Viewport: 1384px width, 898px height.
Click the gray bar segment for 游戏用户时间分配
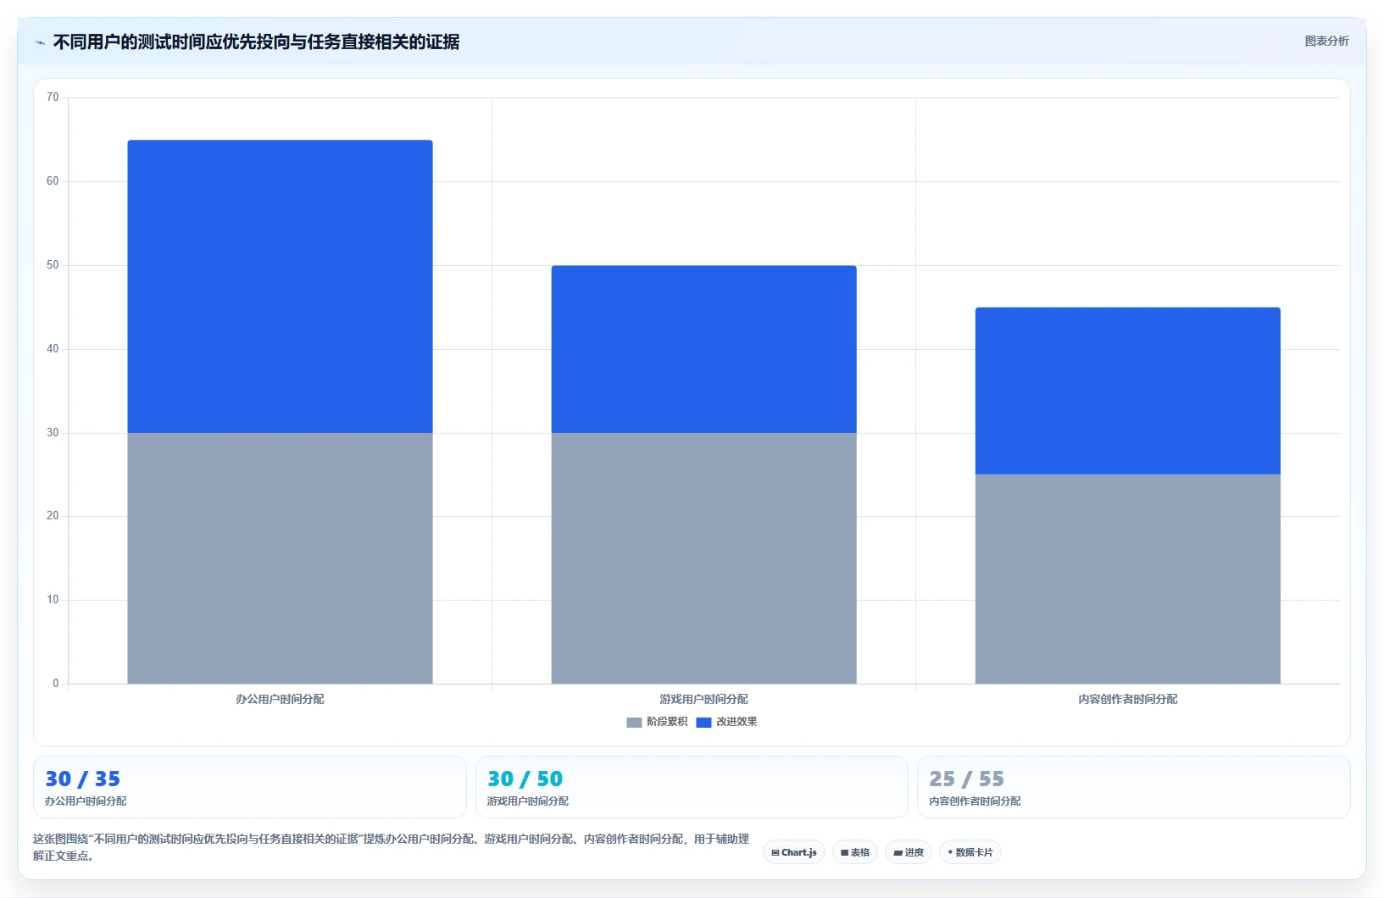coord(703,558)
